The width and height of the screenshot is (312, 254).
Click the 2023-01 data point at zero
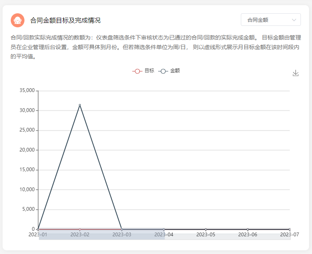coord(38,229)
